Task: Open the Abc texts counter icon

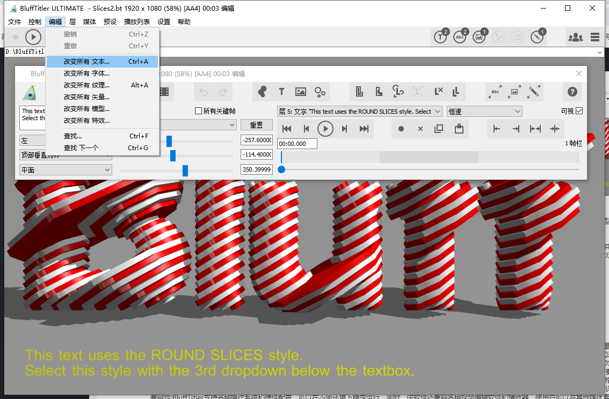Action: click(460, 37)
